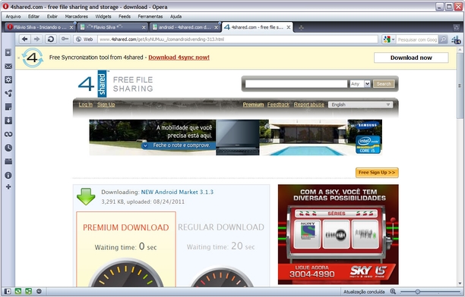Click the extension icon with badge

click(x=456, y=39)
